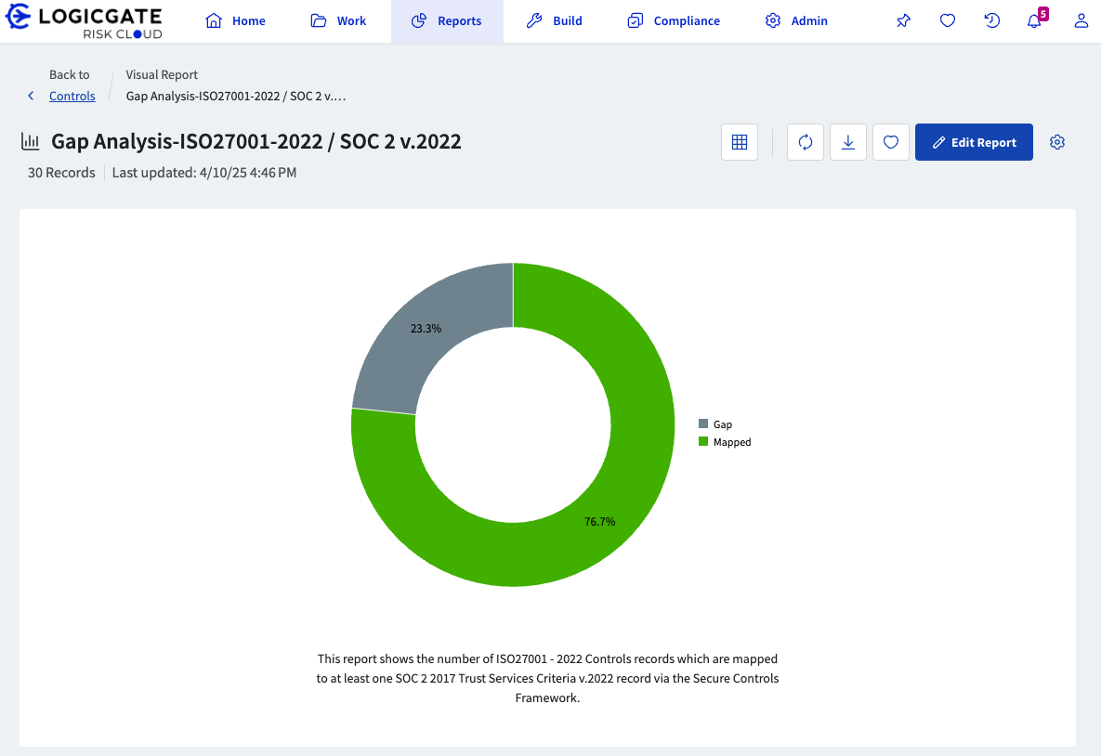Download the report
This screenshot has width=1101, height=756.
pyautogui.click(x=848, y=142)
